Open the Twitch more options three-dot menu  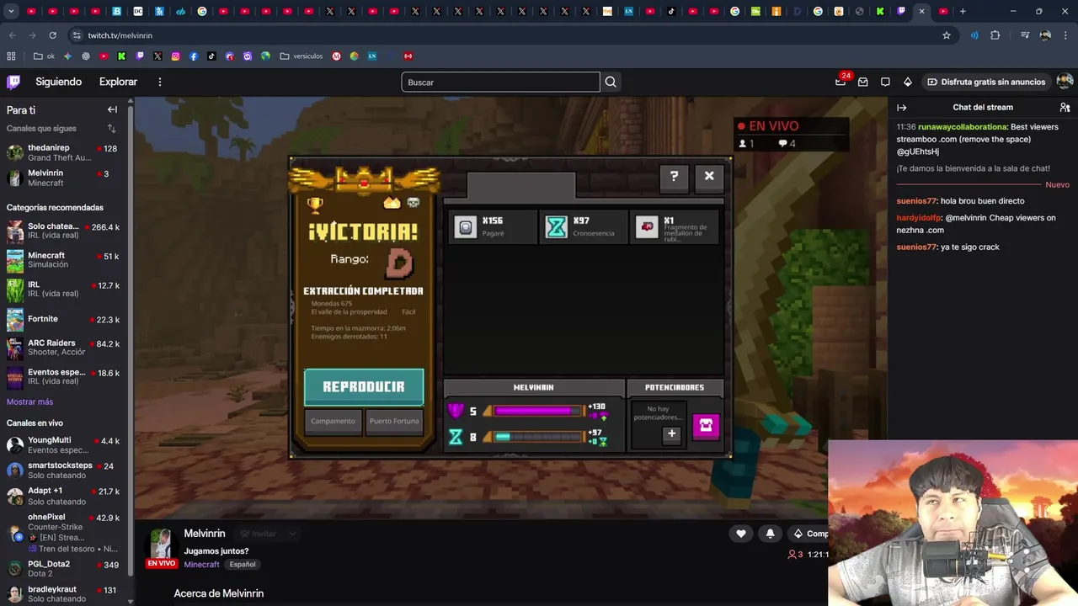[160, 82]
